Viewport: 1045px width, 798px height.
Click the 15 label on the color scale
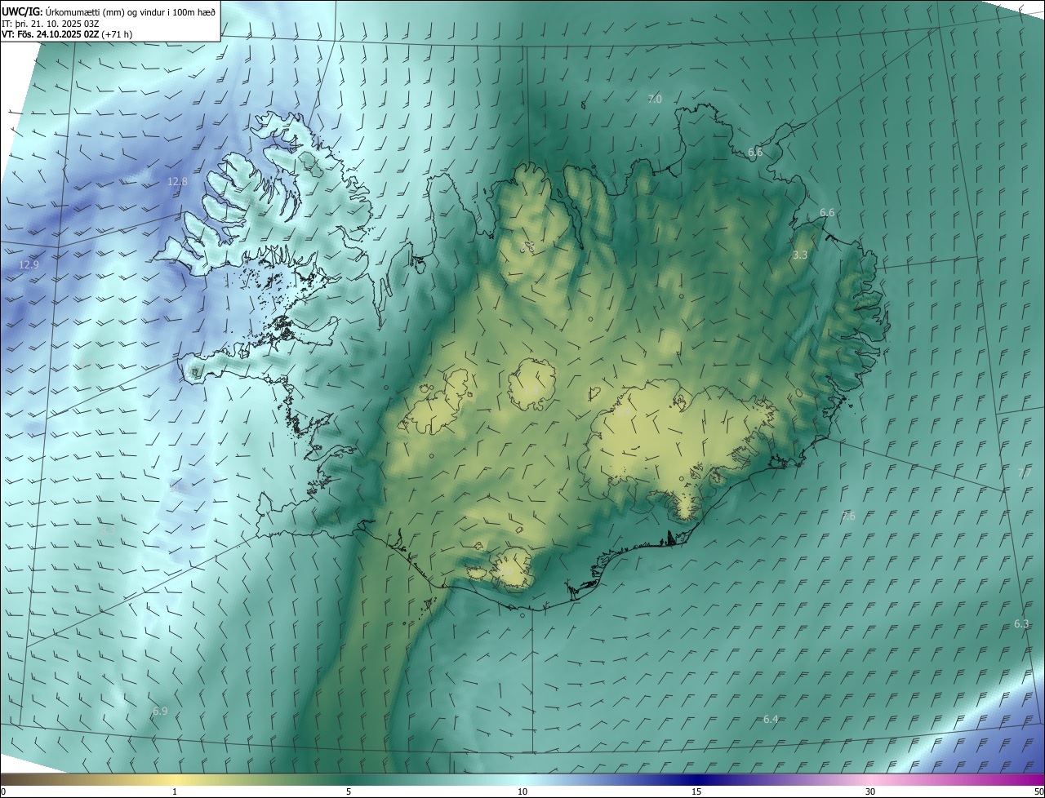click(696, 791)
